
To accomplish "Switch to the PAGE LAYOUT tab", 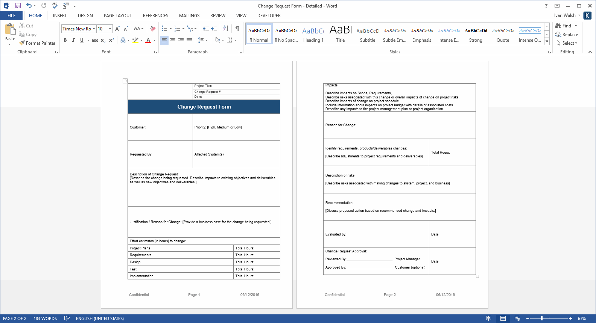I will point(118,16).
